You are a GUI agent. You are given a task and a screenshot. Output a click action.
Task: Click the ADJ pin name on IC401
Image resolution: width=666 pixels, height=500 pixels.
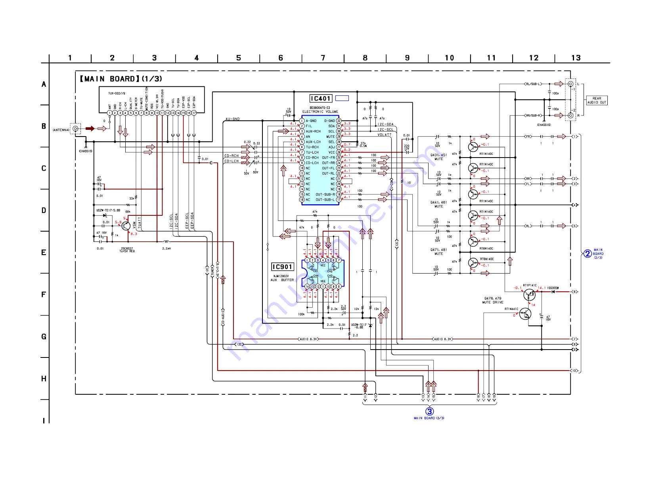[332, 147]
